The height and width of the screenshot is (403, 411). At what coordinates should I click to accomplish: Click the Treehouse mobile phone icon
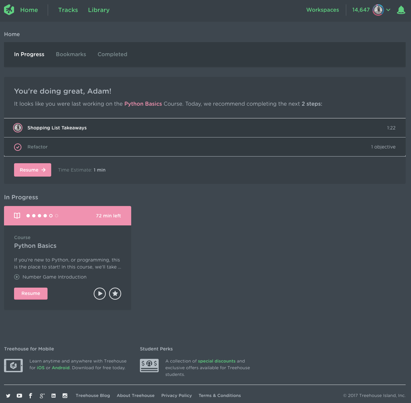click(x=13, y=365)
